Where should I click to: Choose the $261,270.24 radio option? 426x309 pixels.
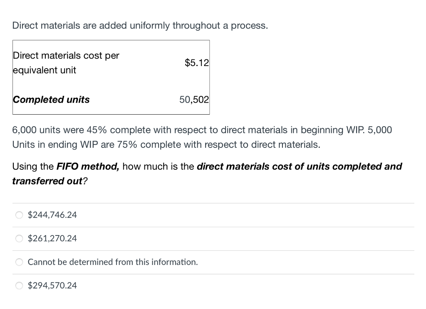coord(19,238)
